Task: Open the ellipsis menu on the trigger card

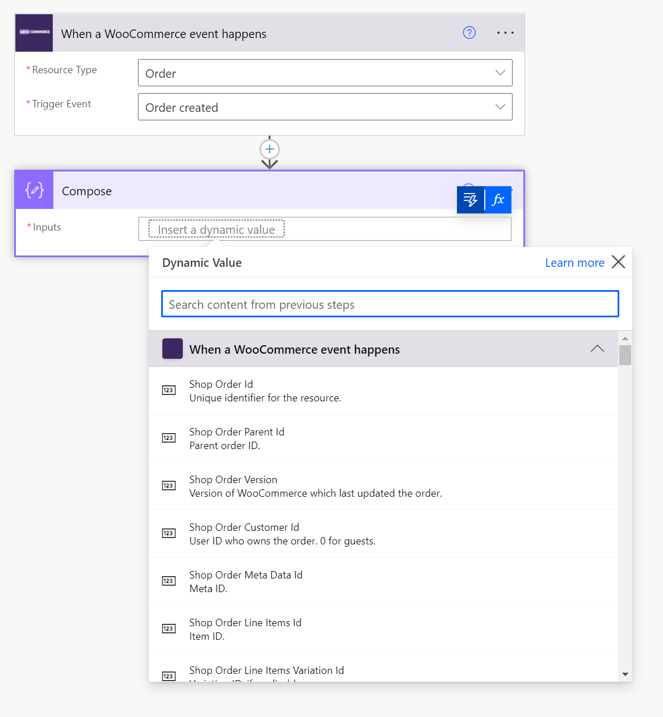Action: [x=505, y=33]
